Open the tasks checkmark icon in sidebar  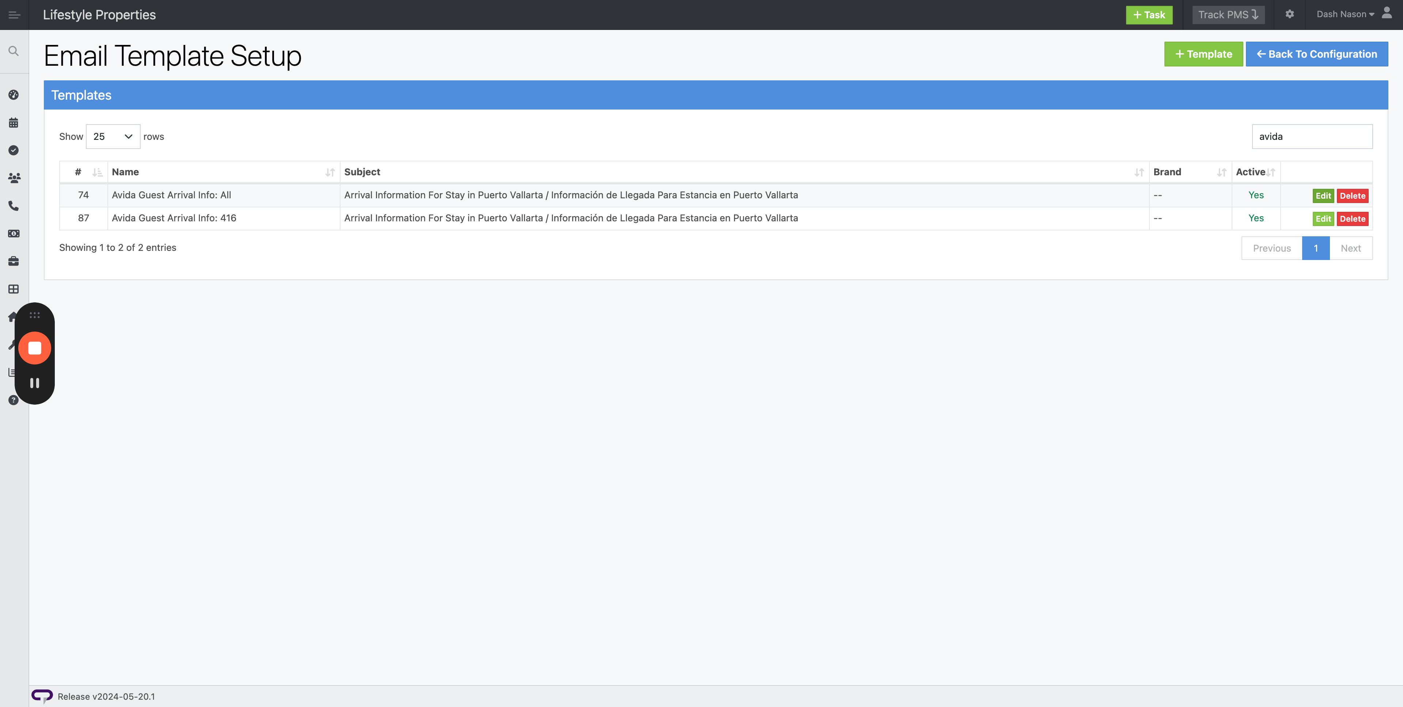click(x=14, y=150)
